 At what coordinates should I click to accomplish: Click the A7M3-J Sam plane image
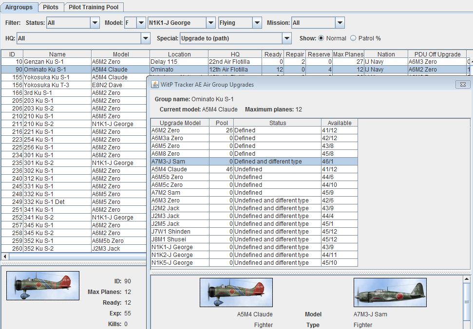tap(390, 292)
